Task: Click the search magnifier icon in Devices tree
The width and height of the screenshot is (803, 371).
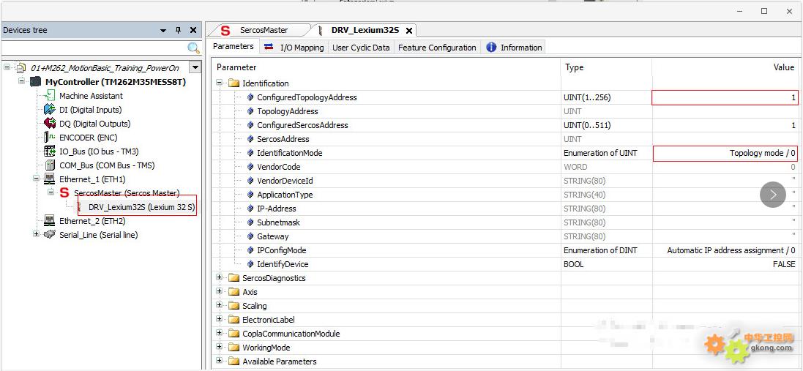Action: [193, 48]
